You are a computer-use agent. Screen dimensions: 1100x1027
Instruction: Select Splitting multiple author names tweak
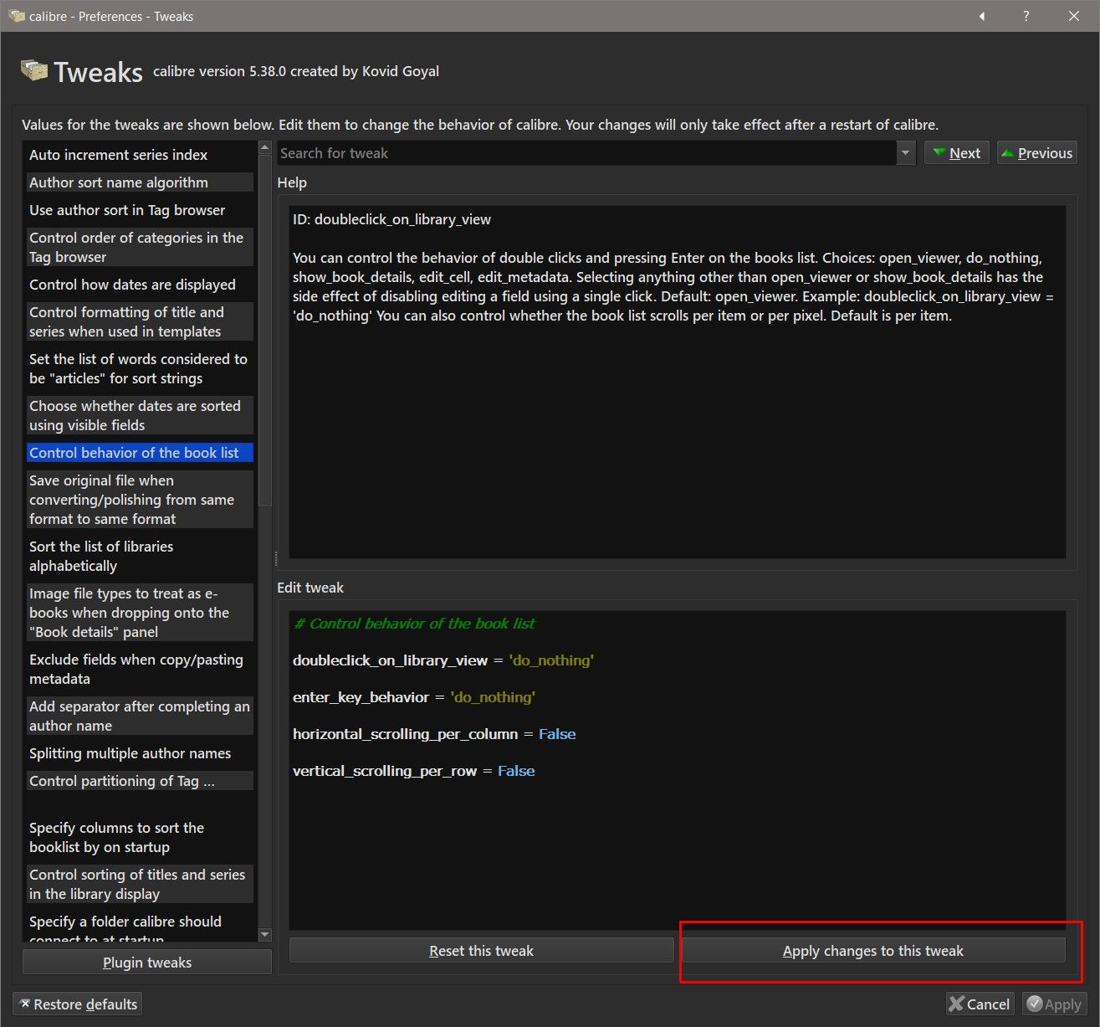point(140,753)
